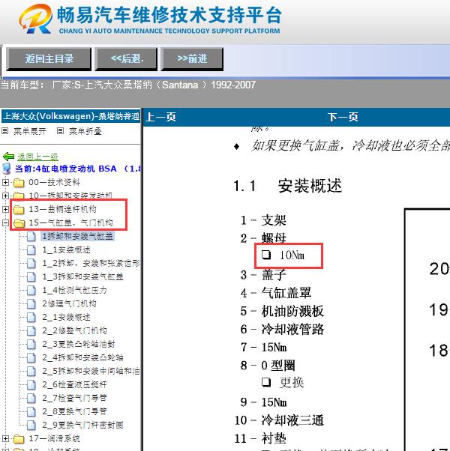Open 00—技术资料 tree entry
The image size is (450, 451).
click(55, 182)
